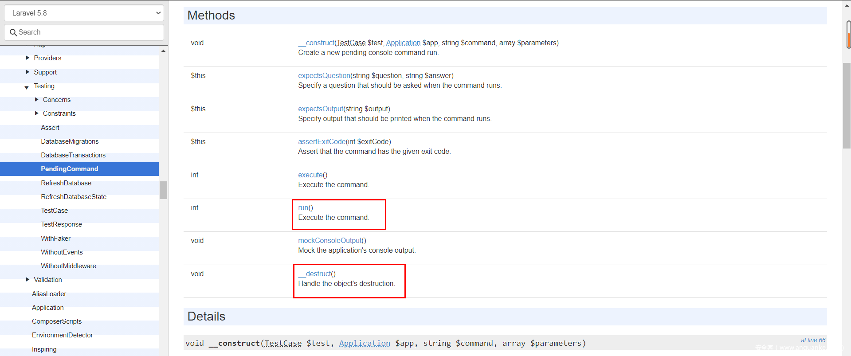The height and width of the screenshot is (356, 851).
Task: Click the 'at line 66' source link
Action: 812,340
